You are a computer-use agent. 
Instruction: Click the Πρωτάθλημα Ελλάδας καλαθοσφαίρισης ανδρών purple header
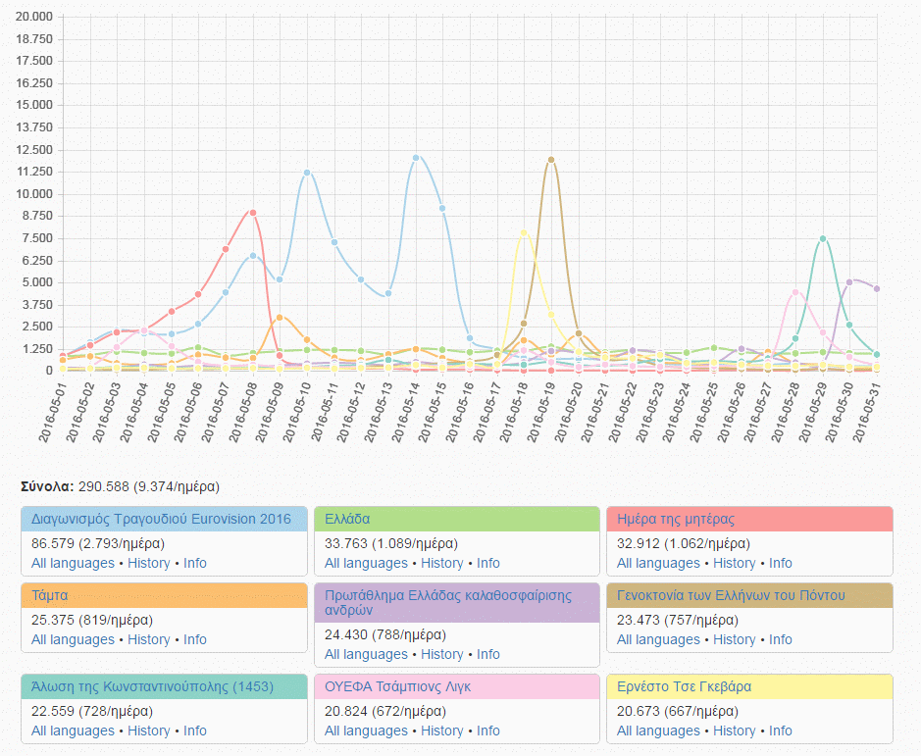tap(456, 602)
